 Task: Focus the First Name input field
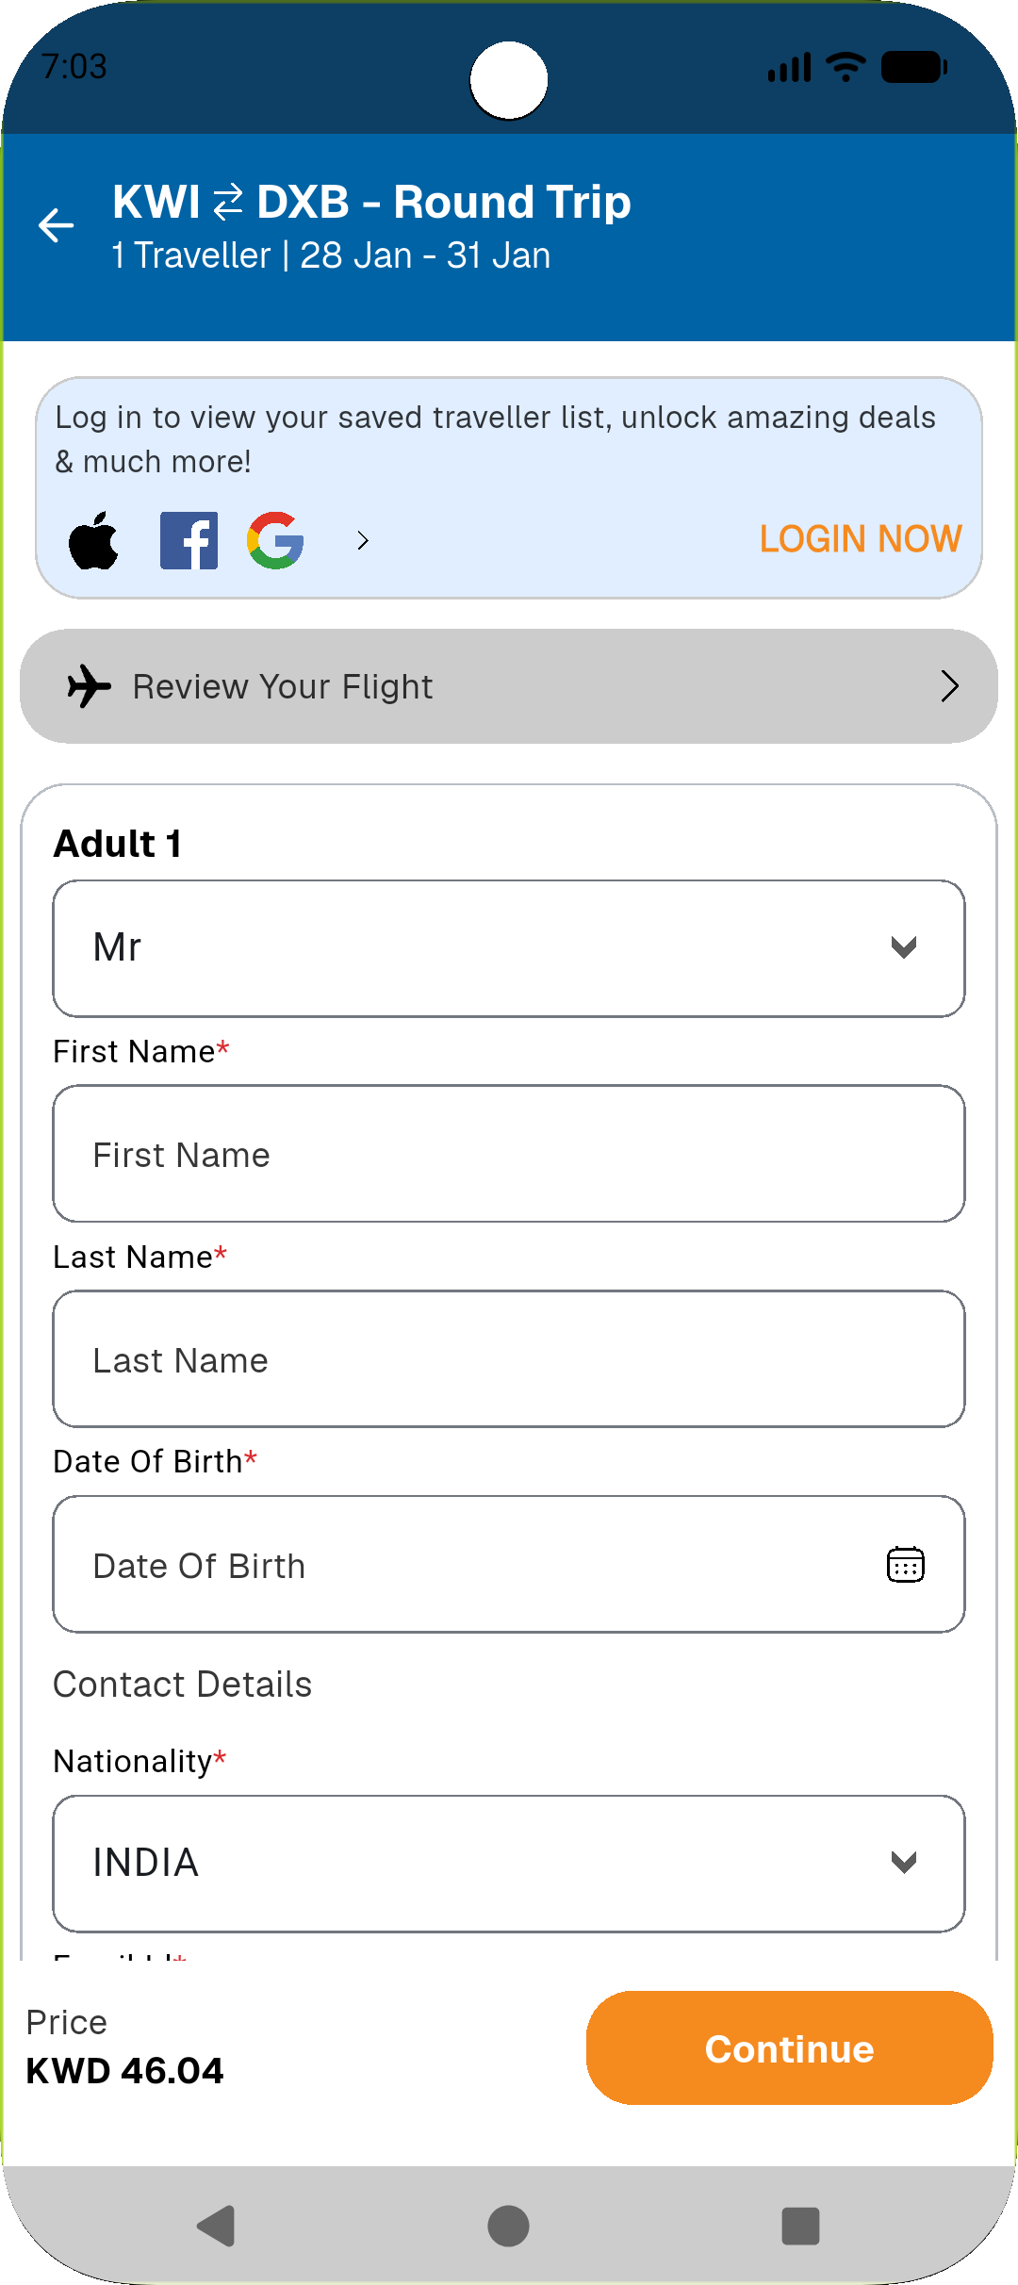[509, 1154]
